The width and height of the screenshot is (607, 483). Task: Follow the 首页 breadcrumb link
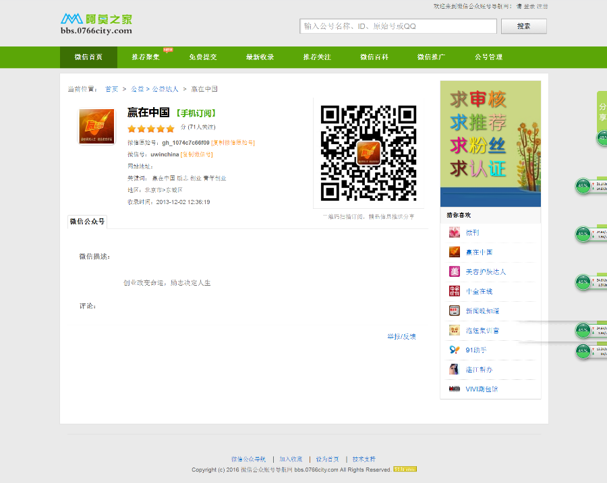point(111,89)
